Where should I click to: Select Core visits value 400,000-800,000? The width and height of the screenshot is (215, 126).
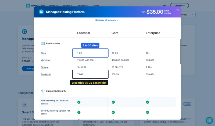(x=120, y=60)
